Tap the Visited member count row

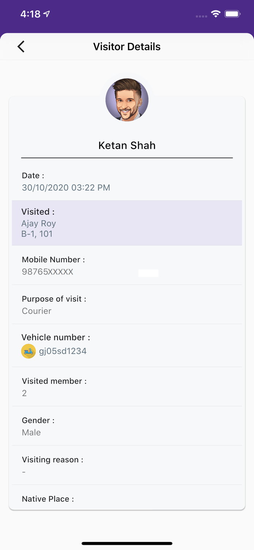127,387
